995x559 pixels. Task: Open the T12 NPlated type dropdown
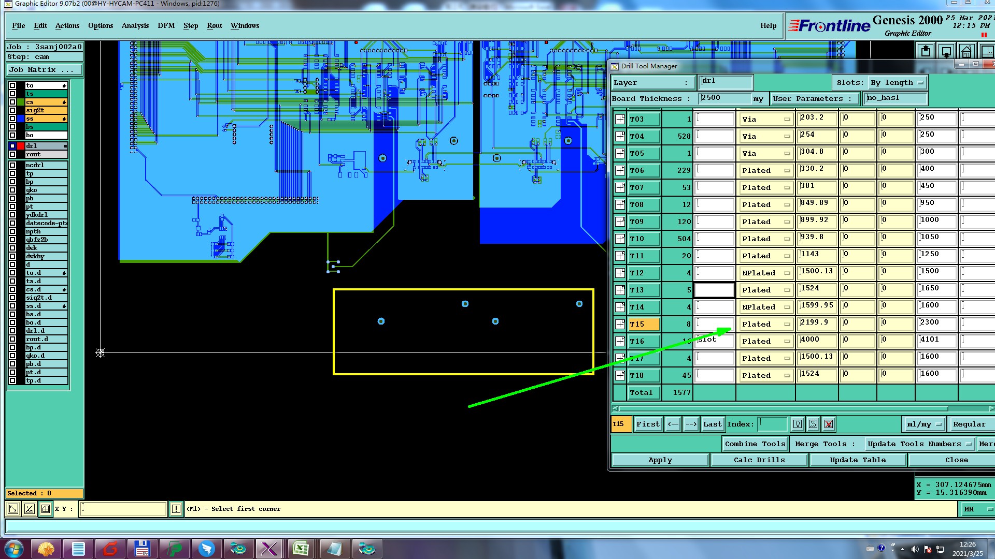click(765, 273)
